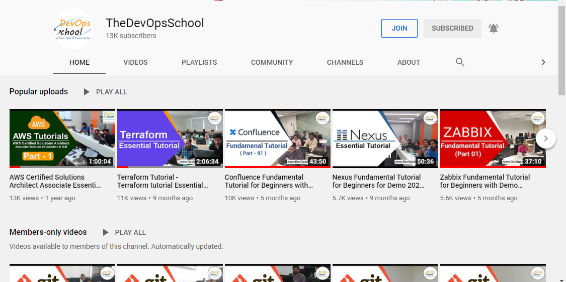566x282 pixels.
Task: Click the page vertical scrollbar
Action: pyautogui.click(x=562, y=50)
